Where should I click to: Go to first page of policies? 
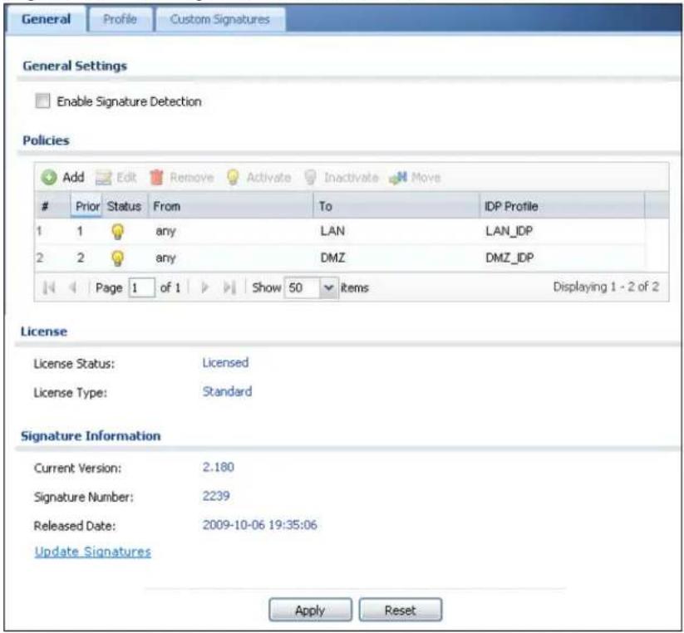click(x=49, y=287)
